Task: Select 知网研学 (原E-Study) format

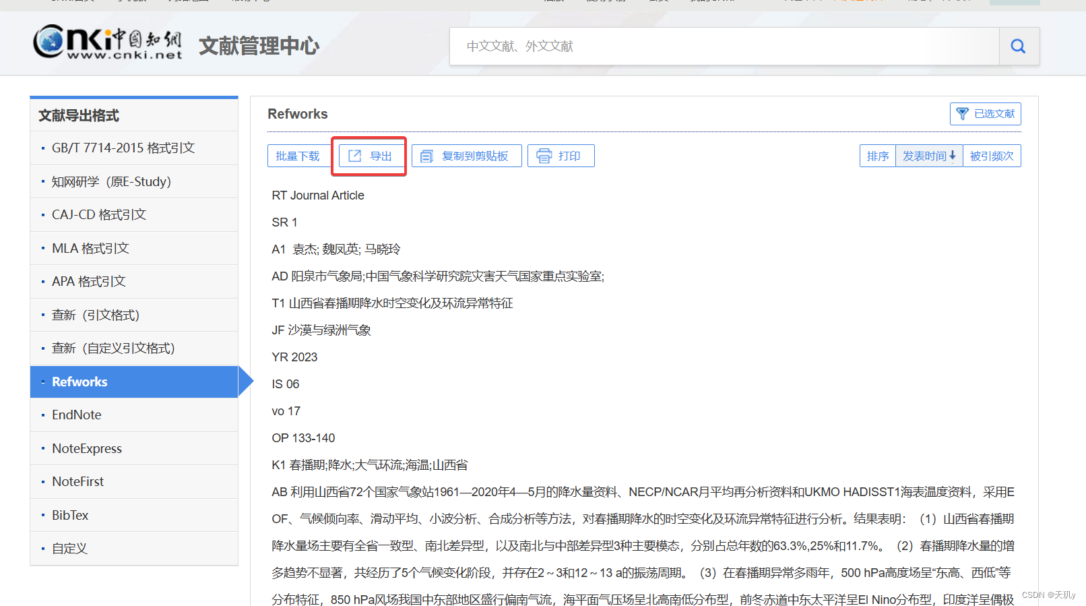Action: pos(134,181)
